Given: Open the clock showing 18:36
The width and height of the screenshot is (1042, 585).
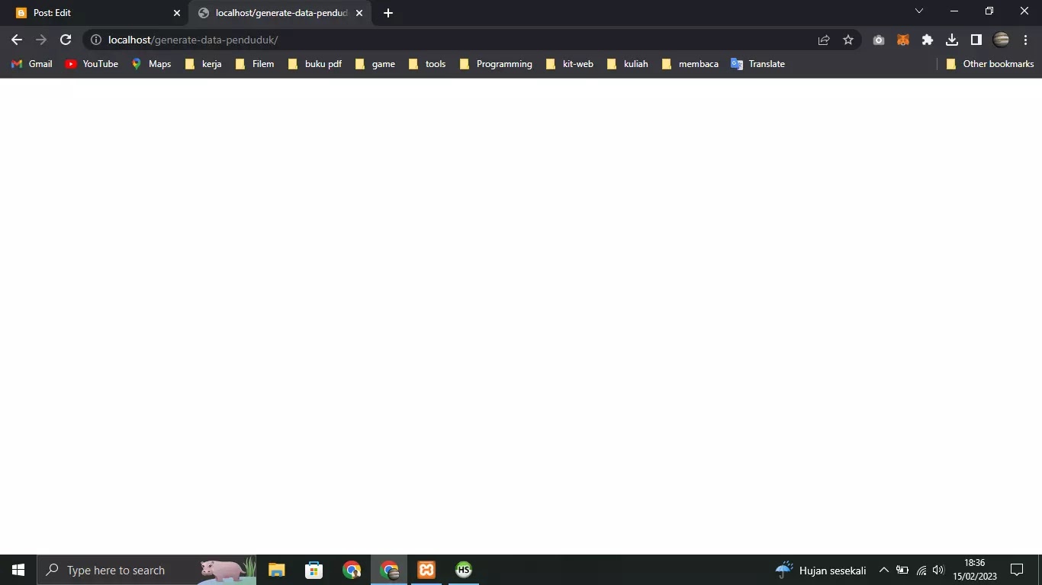Looking at the screenshot, I should coord(975,570).
